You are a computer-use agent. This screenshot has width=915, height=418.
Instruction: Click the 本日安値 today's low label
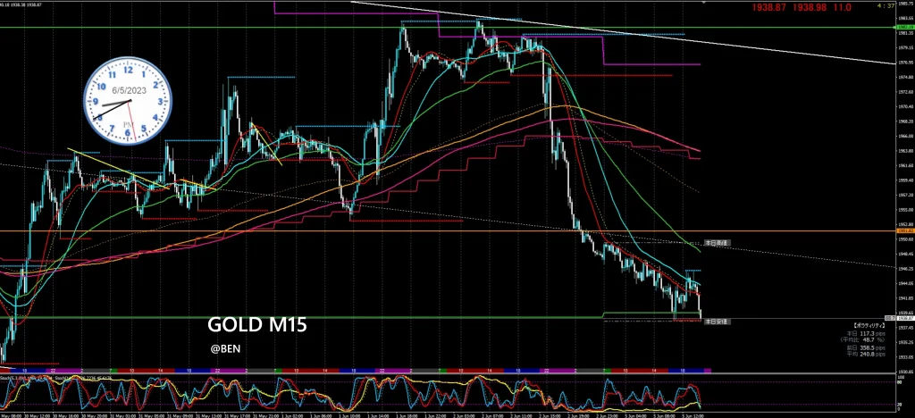(x=717, y=321)
